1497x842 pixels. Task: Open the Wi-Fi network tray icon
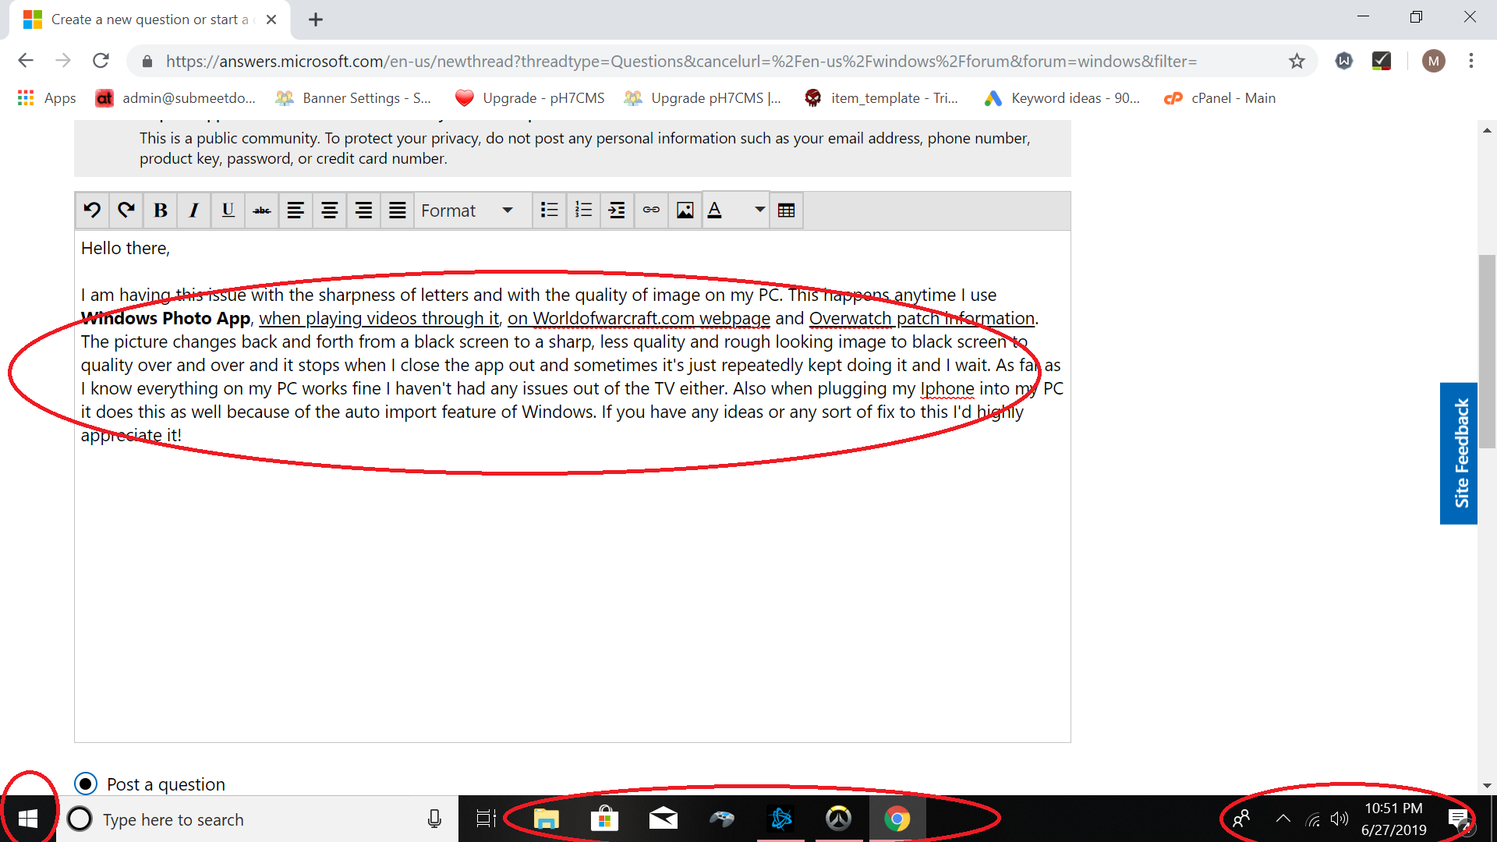1313,819
